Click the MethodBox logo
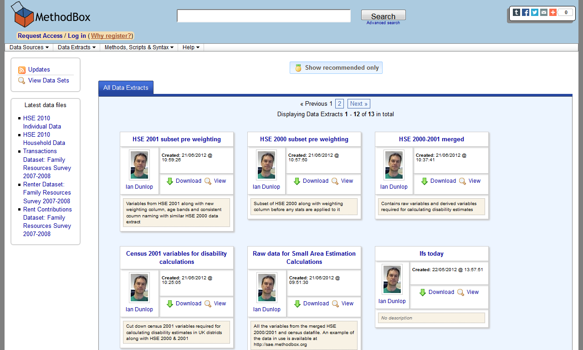Viewport: 583px width, 350px height. click(51, 15)
